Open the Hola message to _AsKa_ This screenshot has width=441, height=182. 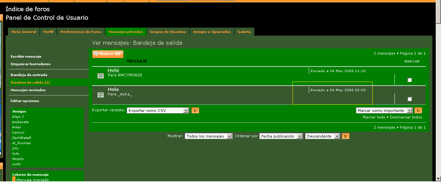113,90
